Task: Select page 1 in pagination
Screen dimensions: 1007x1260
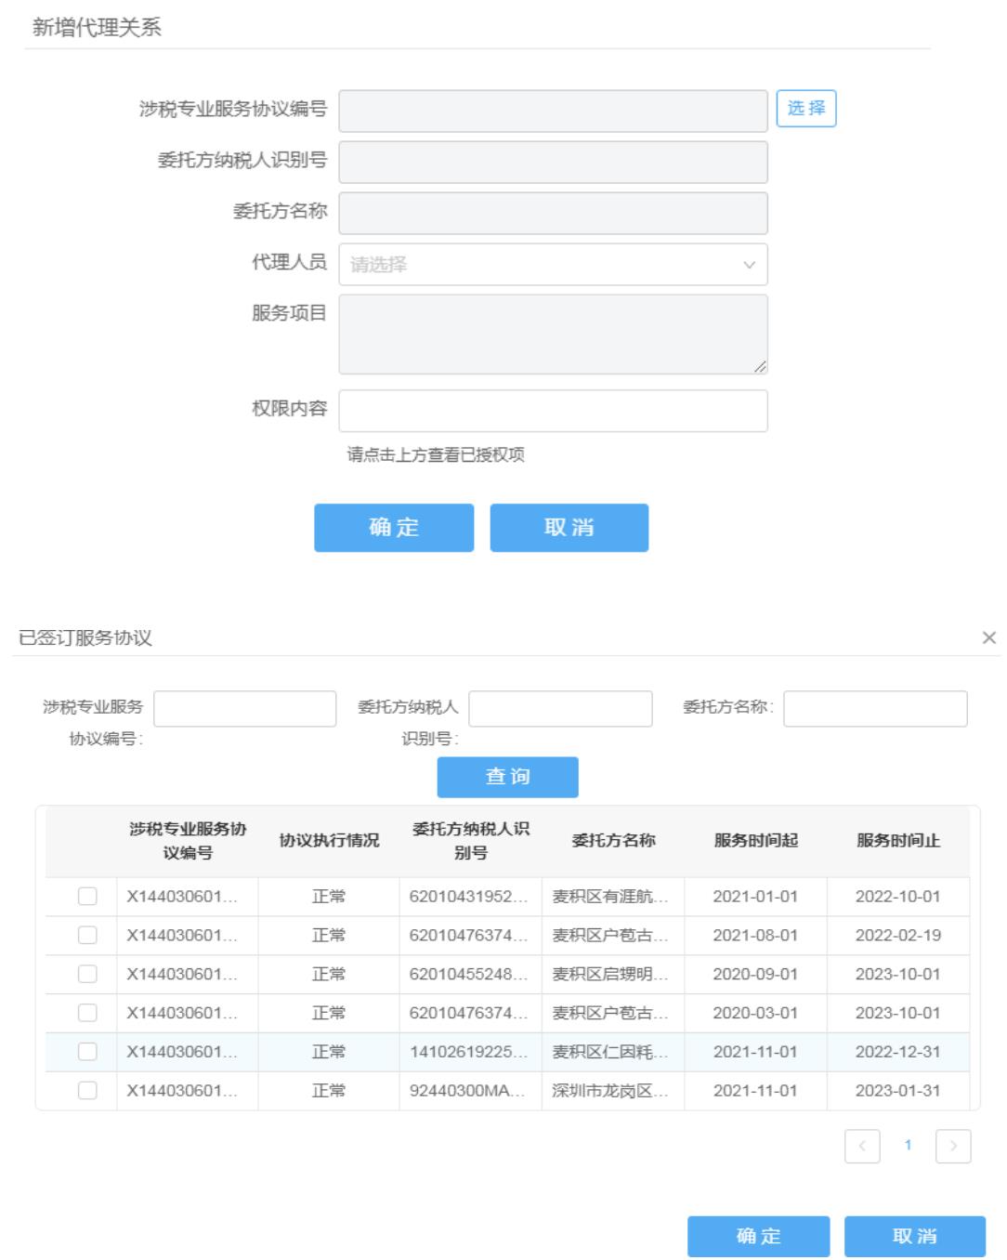Action: point(908,1146)
